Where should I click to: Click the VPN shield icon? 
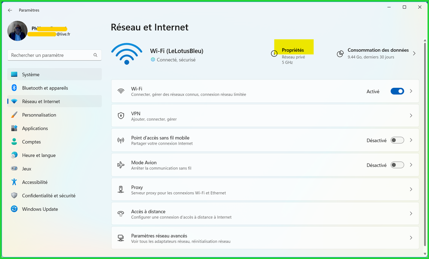121,116
